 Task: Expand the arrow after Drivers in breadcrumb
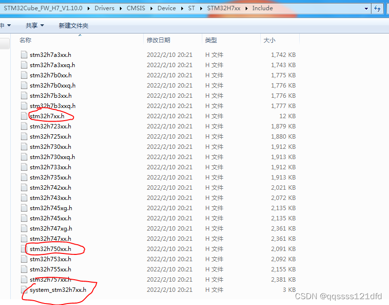point(120,8)
